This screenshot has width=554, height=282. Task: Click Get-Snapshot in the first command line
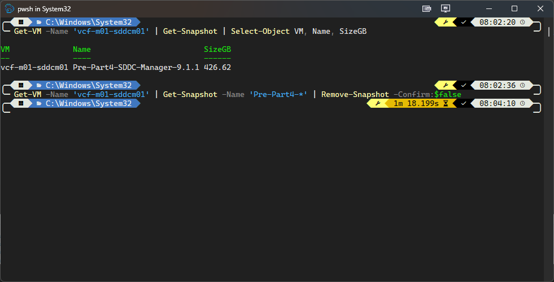point(190,32)
